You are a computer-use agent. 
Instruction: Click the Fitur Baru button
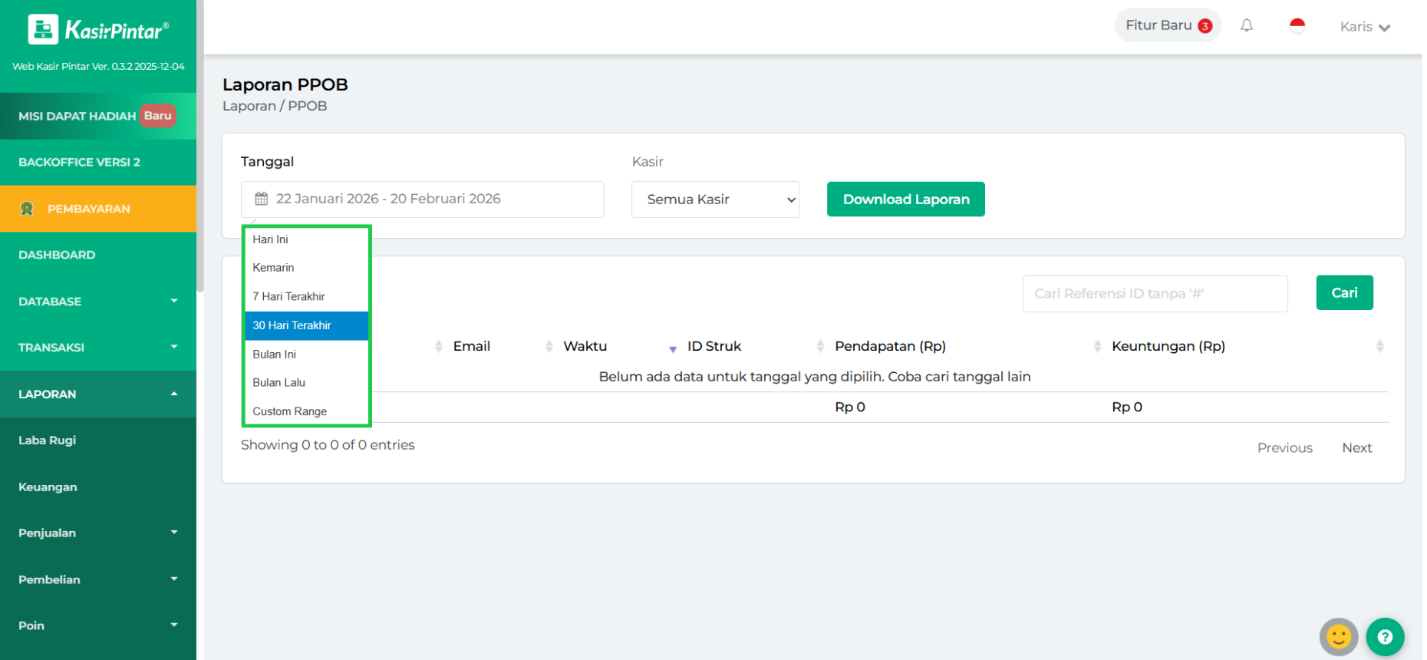tap(1167, 26)
